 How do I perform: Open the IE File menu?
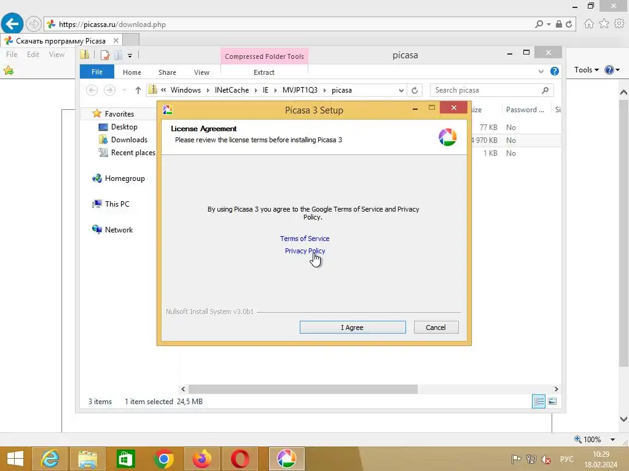12,55
